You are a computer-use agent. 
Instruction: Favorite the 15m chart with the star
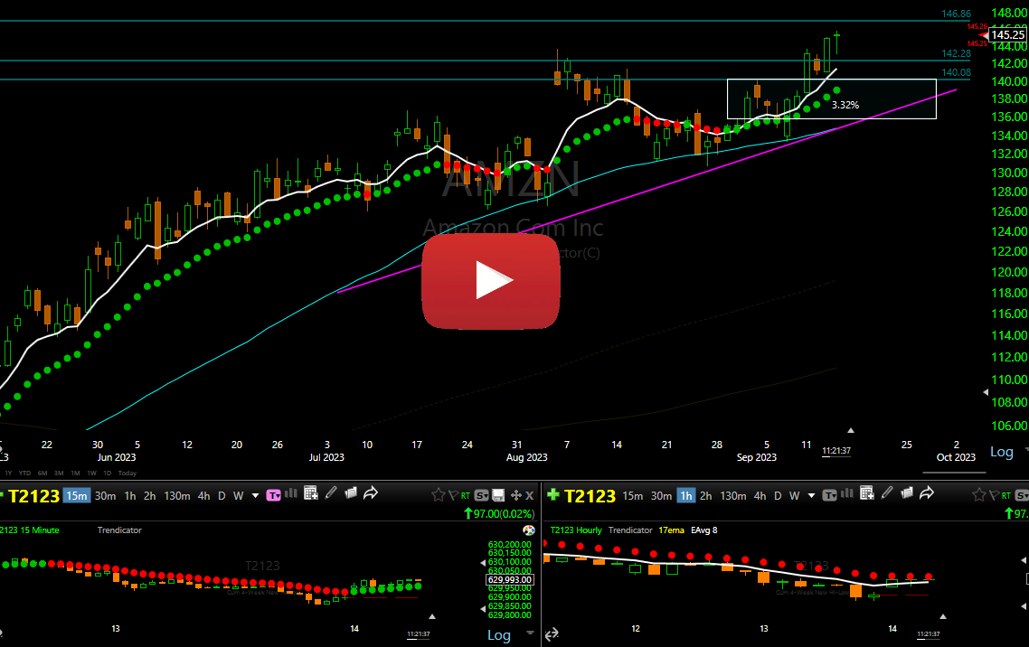pyautogui.click(x=439, y=495)
